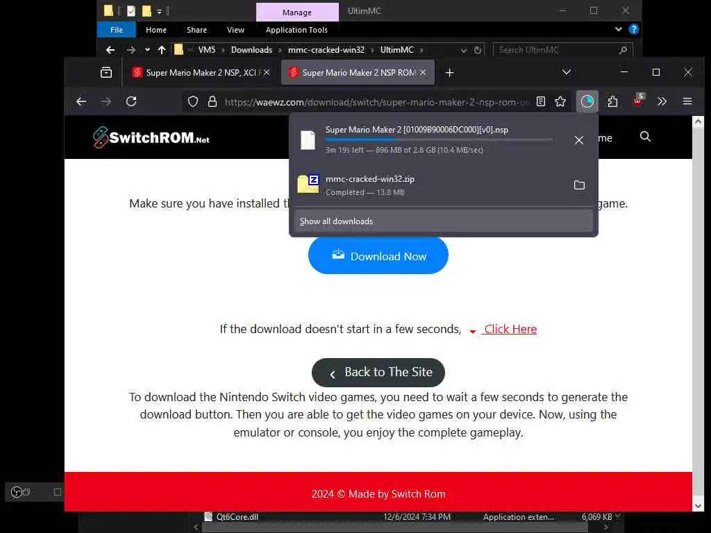The image size is (711, 533).
Task: Click VM5 in Explorer breadcrumb path
Action: 207,50
